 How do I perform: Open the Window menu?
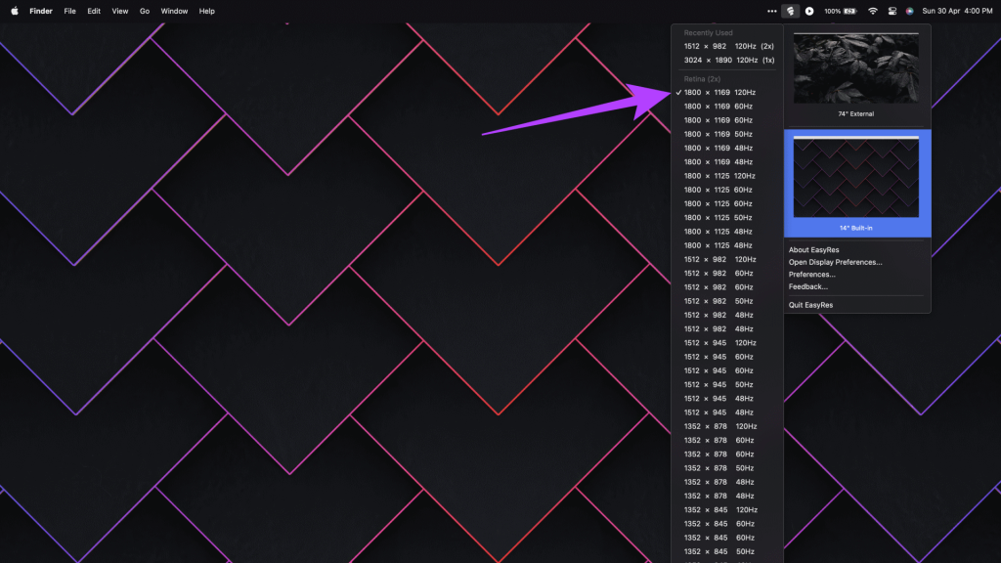174,11
